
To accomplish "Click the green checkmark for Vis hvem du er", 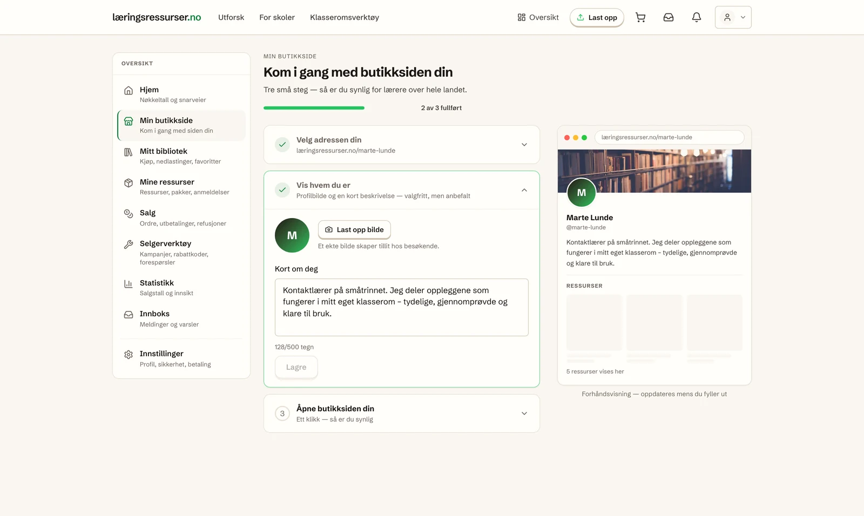I will (x=282, y=190).
